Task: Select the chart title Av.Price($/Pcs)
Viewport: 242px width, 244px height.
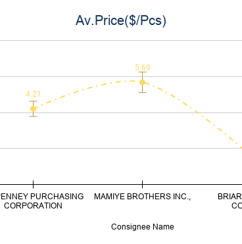Action: pyautogui.click(x=121, y=21)
